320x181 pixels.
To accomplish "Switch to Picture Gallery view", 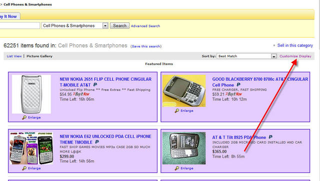I will pos(39,56).
